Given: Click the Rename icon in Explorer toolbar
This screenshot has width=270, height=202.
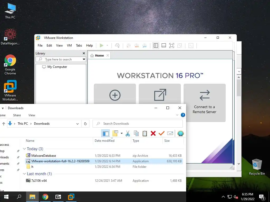Looking at the screenshot, I should pyautogui.click(x=170, y=133).
